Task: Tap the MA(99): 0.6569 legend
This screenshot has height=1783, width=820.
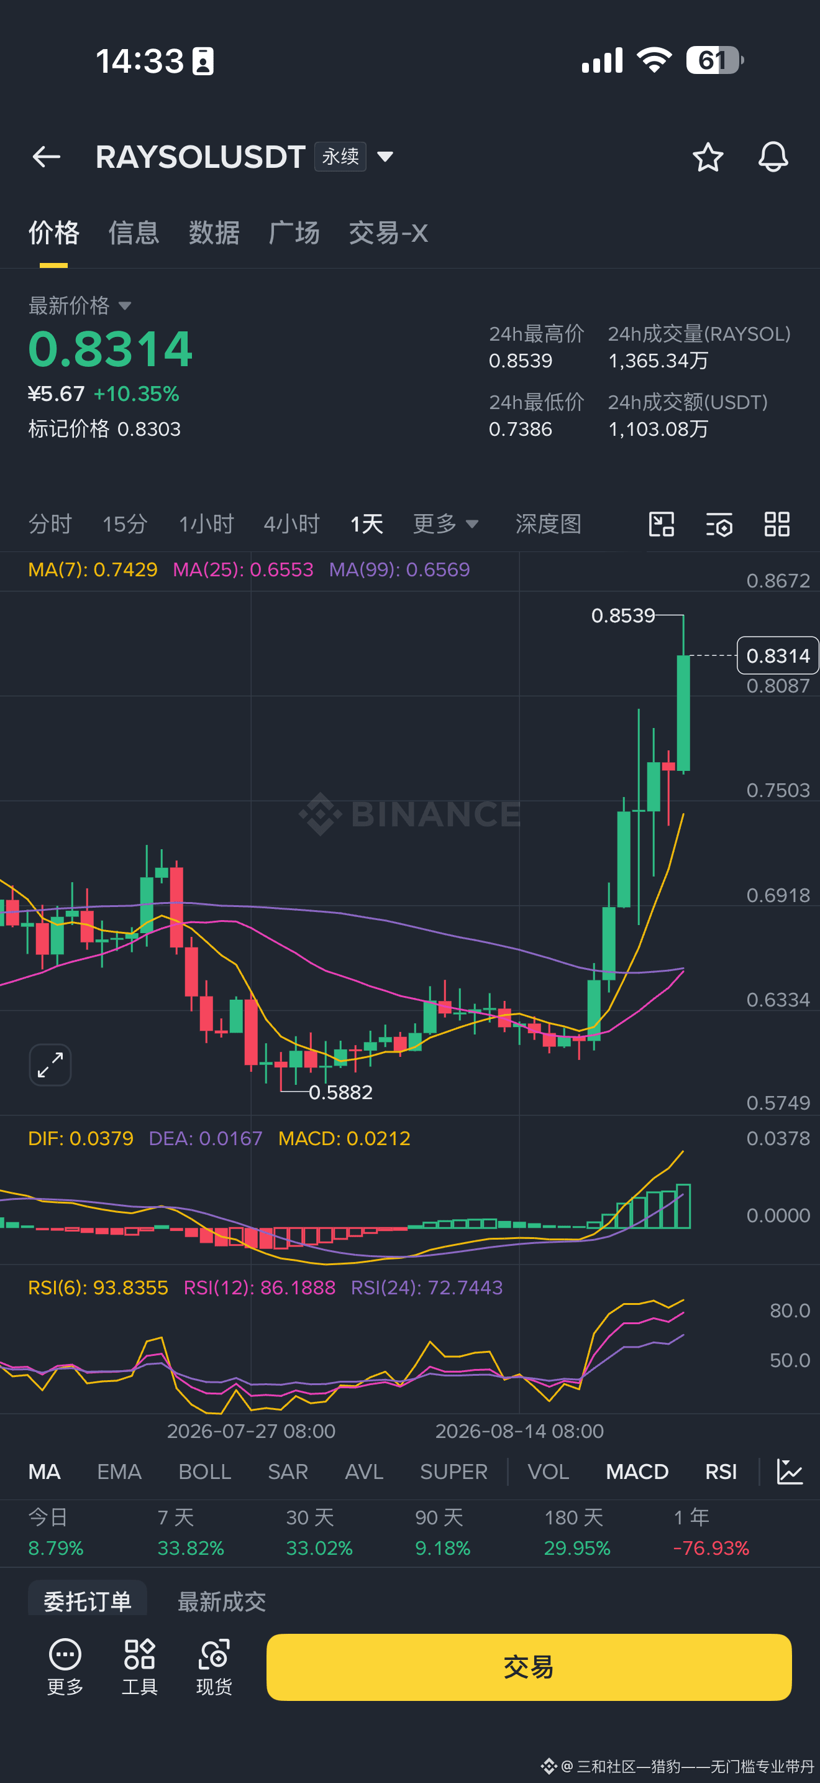Action: [x=399, y=569]
